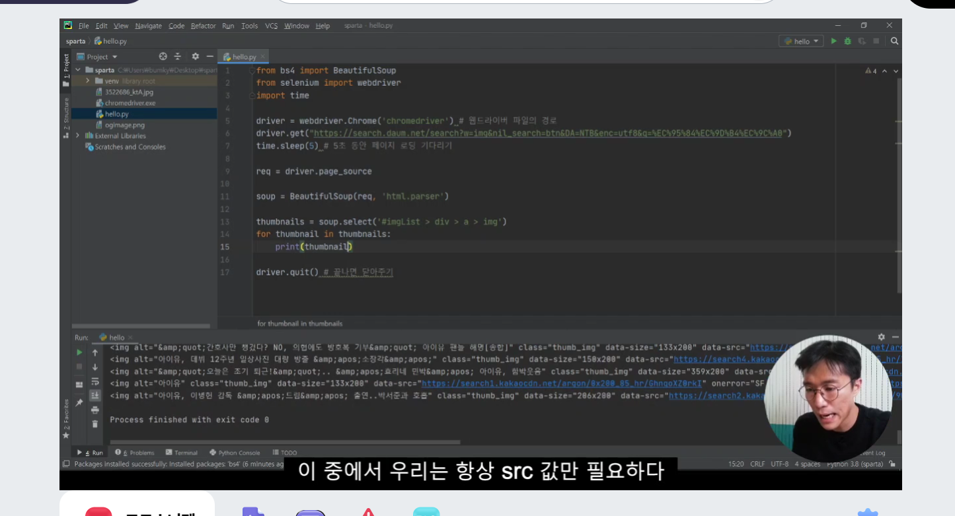The height and width of the screenshot is (516, 955).
Task: Open the search.daum.net URL in code
Action: (548, 133)
